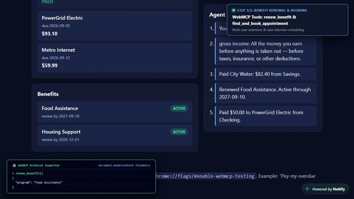
Task: Click the renew_benefit() call line
Action: pyautogui.click(x=28, y=174)
